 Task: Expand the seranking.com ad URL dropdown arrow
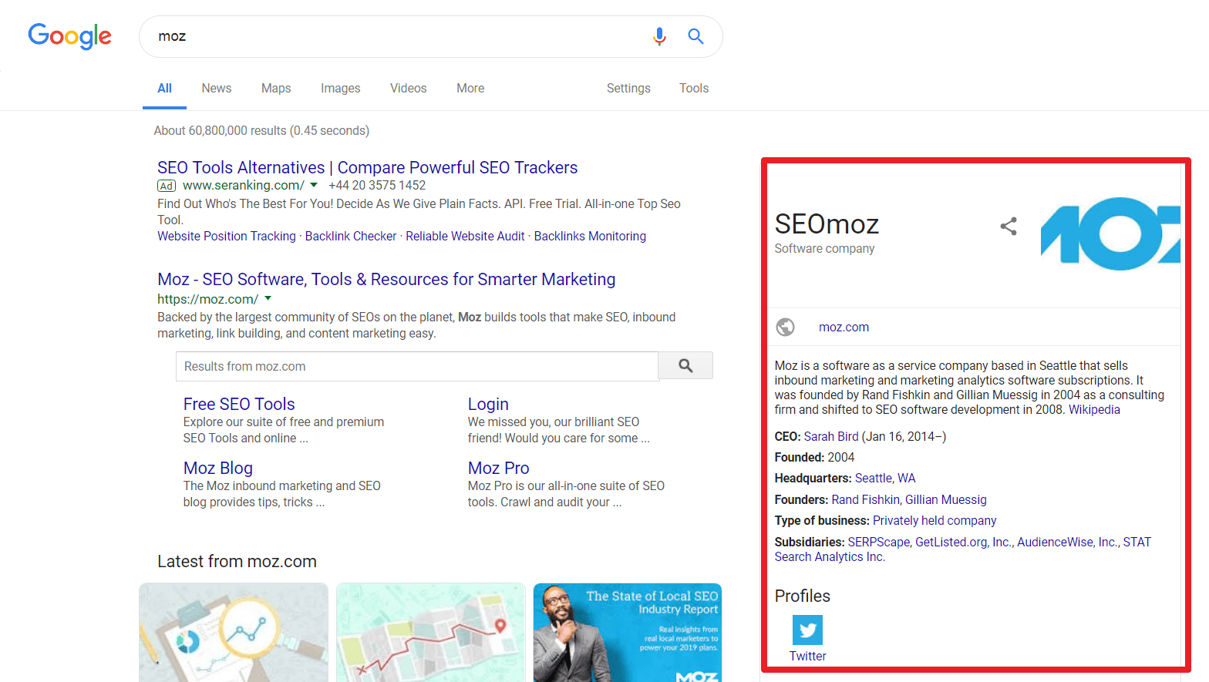(314, 185)
